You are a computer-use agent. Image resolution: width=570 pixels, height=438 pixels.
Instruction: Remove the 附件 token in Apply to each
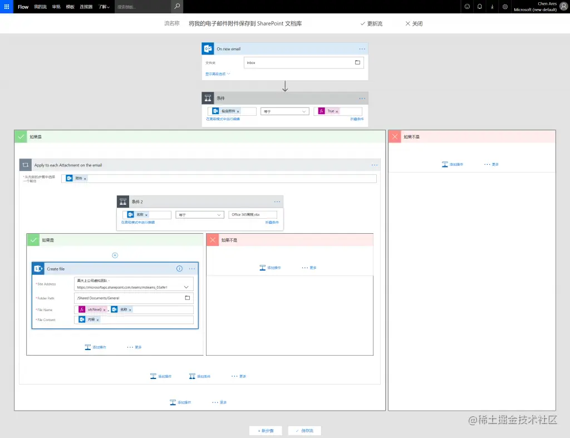pos(85,179)
